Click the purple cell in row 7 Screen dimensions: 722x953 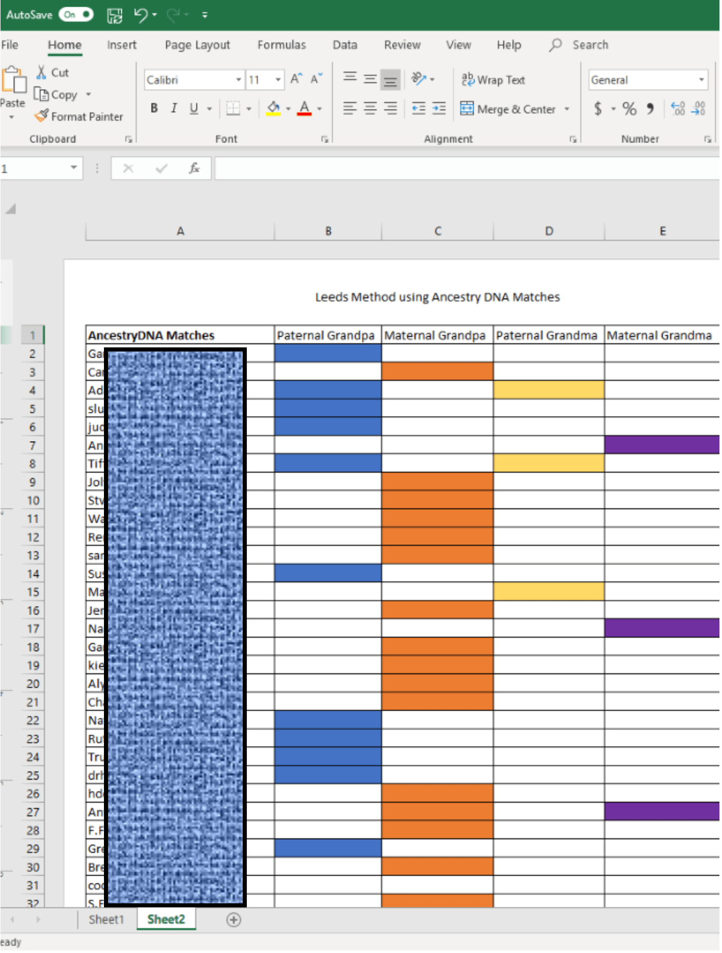coord(662,445)
